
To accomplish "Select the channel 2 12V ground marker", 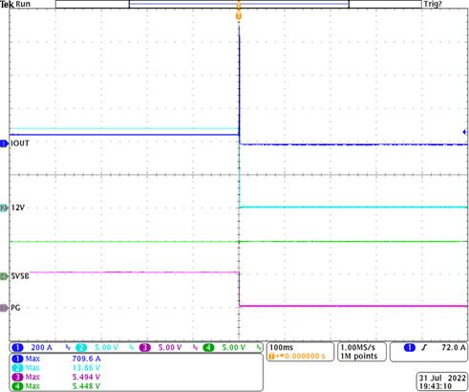I will (4, 208).
